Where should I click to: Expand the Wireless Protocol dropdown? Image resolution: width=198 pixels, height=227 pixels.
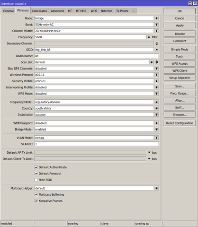point(156,75)
